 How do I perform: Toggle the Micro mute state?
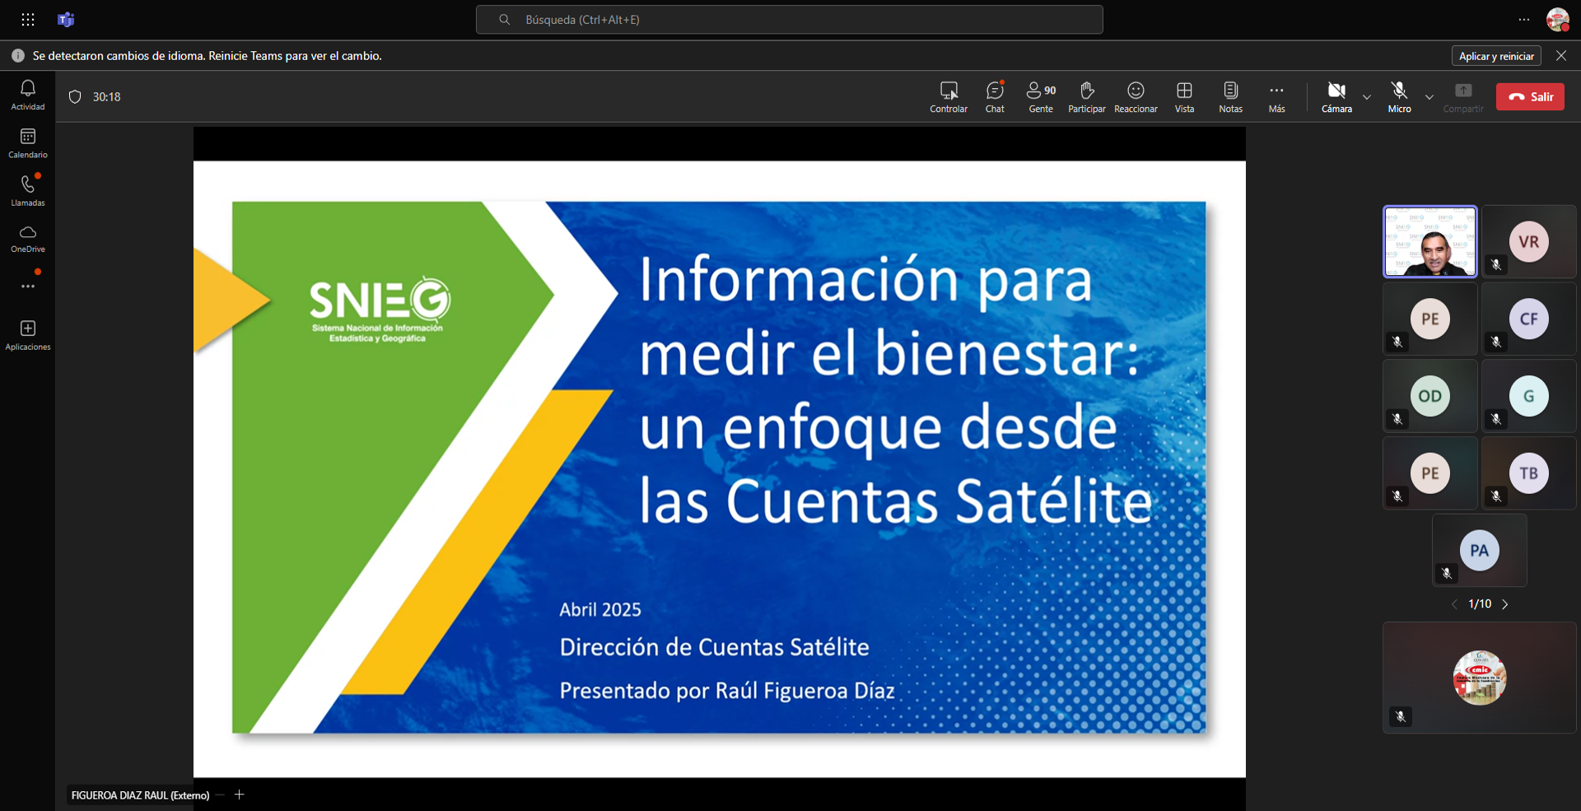(x=1399, y=97)
